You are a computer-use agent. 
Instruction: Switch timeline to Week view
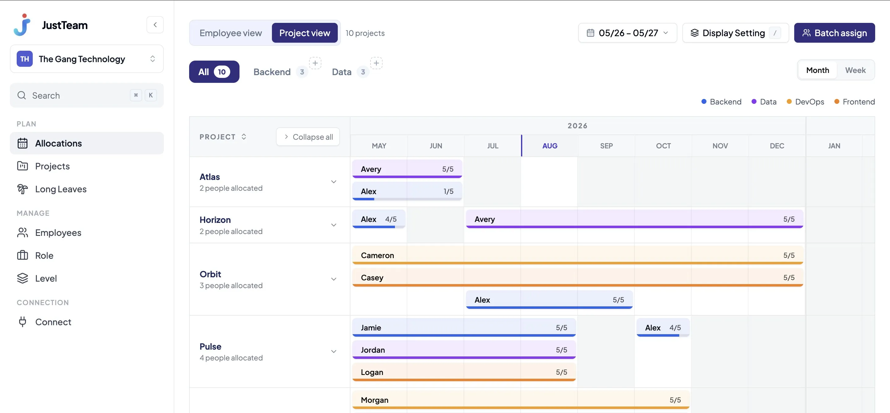[855, 70]
